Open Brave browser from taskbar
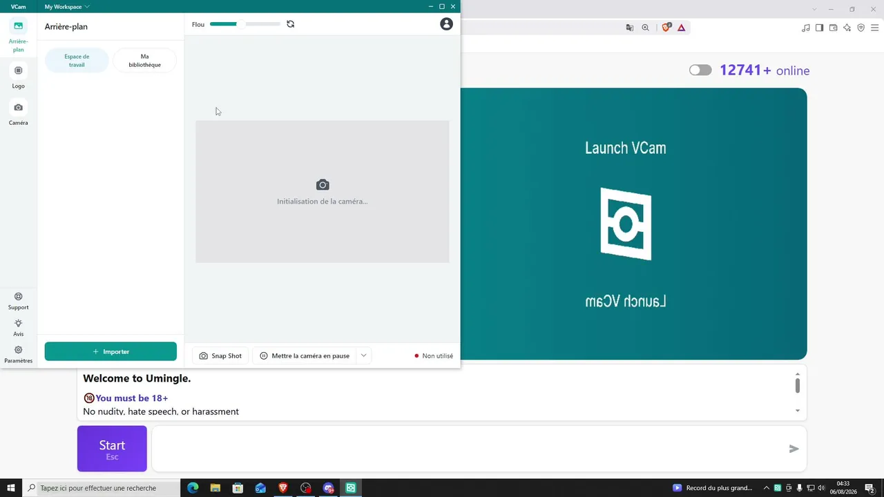The width and height of the screenshot is (884, 497). tap(283, 488)
